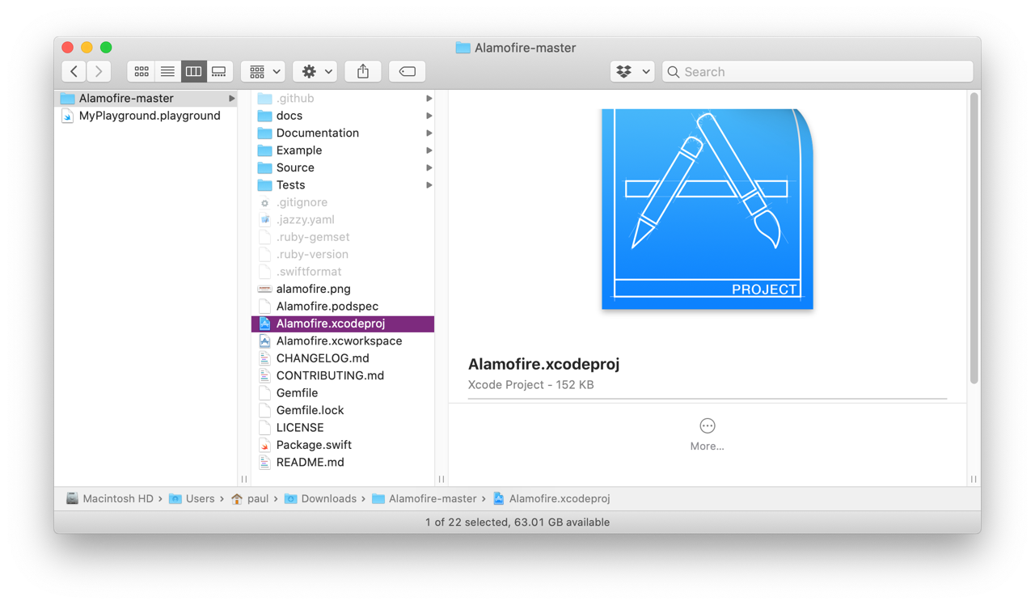Select the .github folder name
Image resolution: width=1035 pixels, height=605 pixels.
[x=295, y=99]
